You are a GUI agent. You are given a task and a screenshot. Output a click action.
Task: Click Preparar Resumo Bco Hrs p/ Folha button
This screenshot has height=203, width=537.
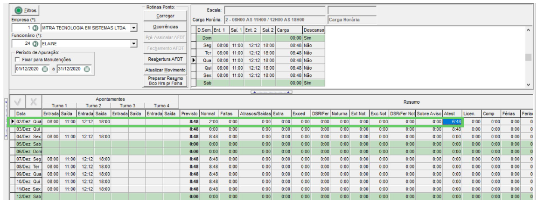[x=166, y=81]
